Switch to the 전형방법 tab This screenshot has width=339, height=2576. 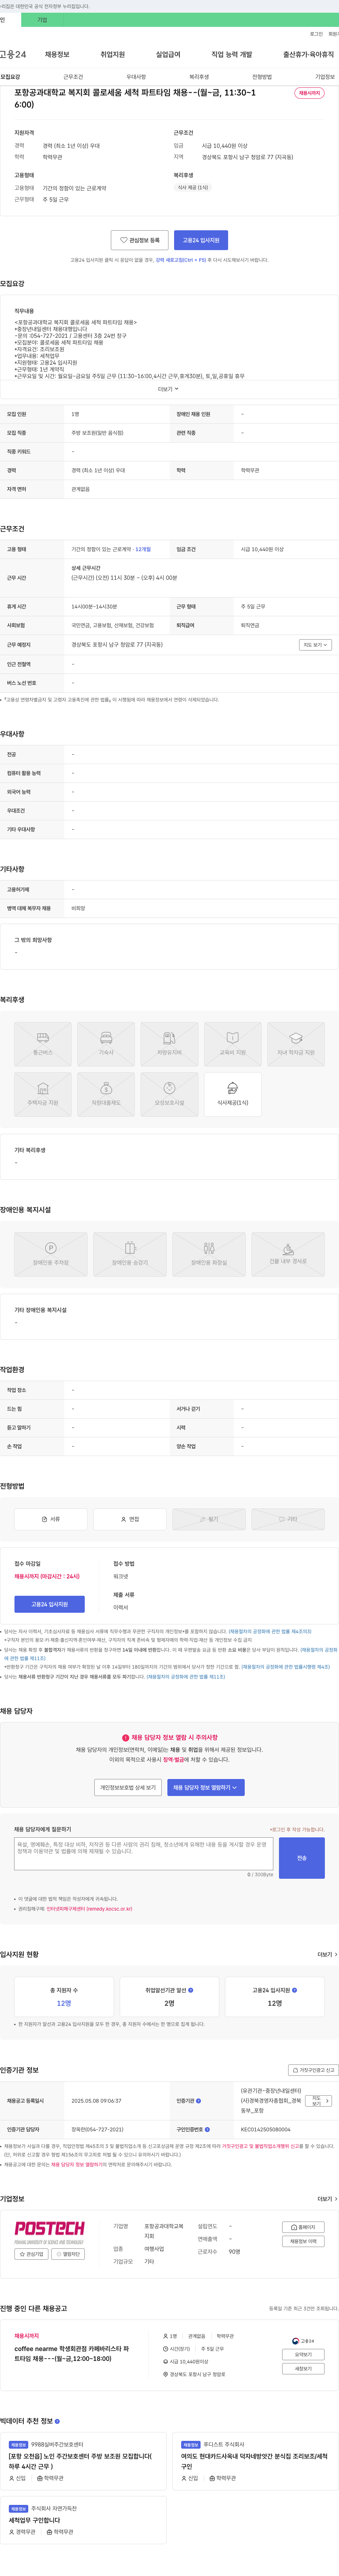(262, 77)
